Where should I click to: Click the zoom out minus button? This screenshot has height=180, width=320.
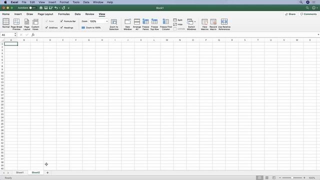[x=280, y=178]
